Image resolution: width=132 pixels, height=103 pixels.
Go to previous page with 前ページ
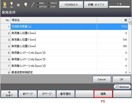point(28,94)
